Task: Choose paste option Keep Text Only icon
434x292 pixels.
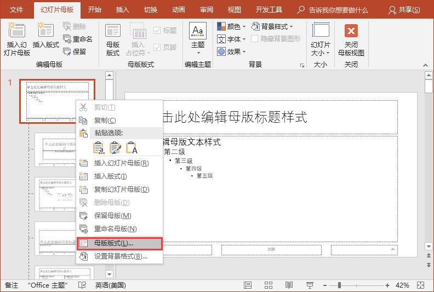Action: click(132, 148)
